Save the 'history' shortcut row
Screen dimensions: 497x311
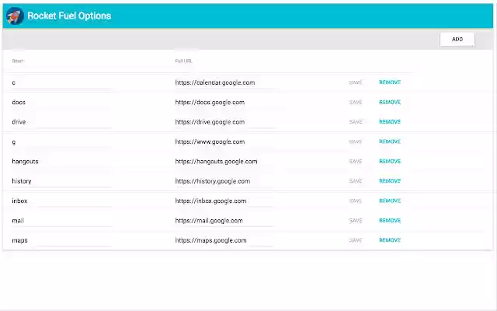pyautogui.click(x=356, y=181)
